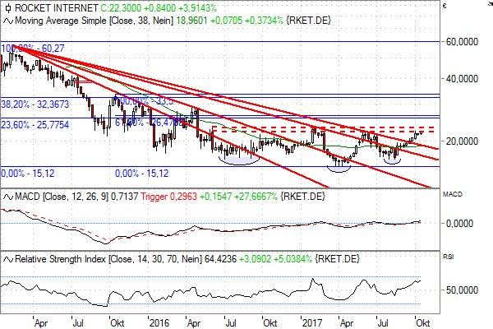
Task: Click the red Trigger 0,2963 value
Action: [x=168, y=197]
